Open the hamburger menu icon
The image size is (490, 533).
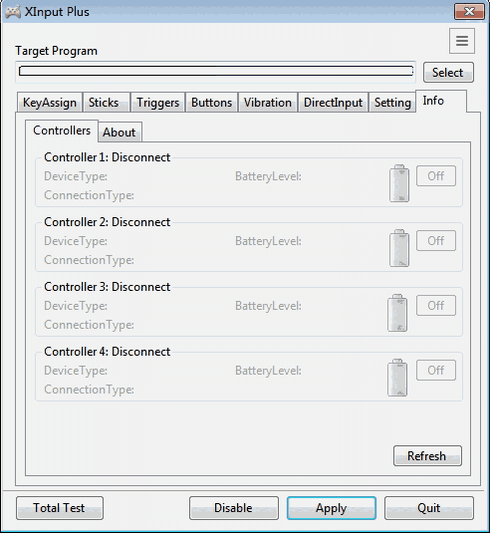[x=462, y=41]
